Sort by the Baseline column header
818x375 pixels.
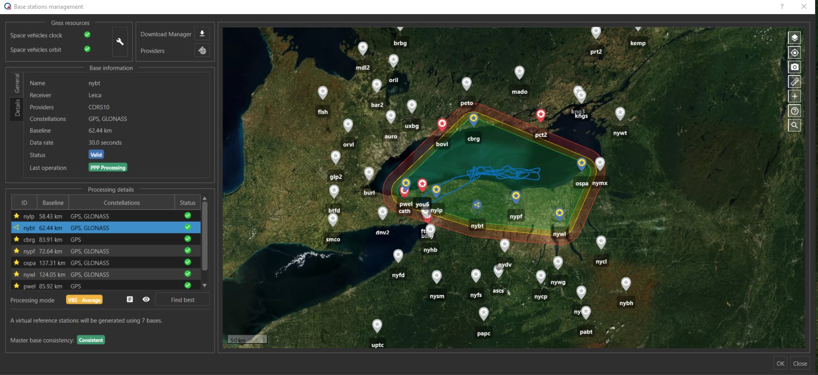pyautogui.click(x=53, y=203)
